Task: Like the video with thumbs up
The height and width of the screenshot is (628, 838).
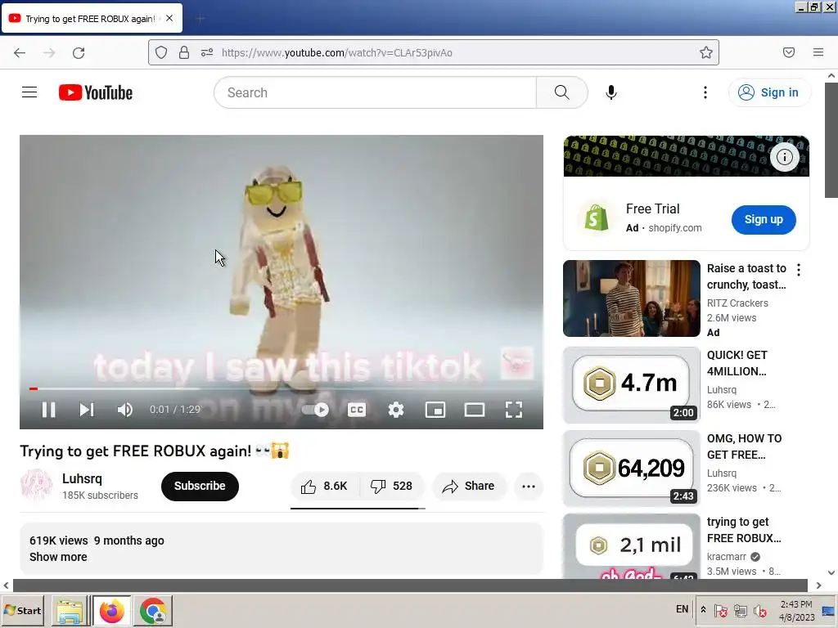Action: tap(324, 486)
